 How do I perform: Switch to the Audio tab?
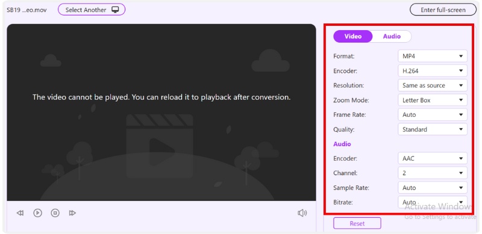click(392, 36)
